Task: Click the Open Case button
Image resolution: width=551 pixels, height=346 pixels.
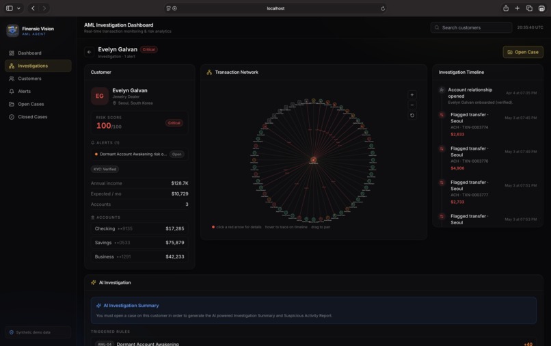Action: point(523,52)
